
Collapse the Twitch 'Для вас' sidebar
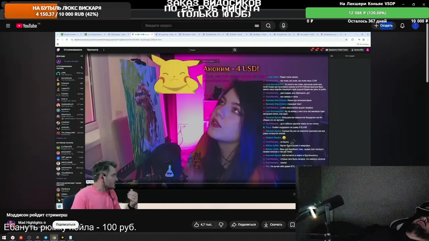[82, 56]
